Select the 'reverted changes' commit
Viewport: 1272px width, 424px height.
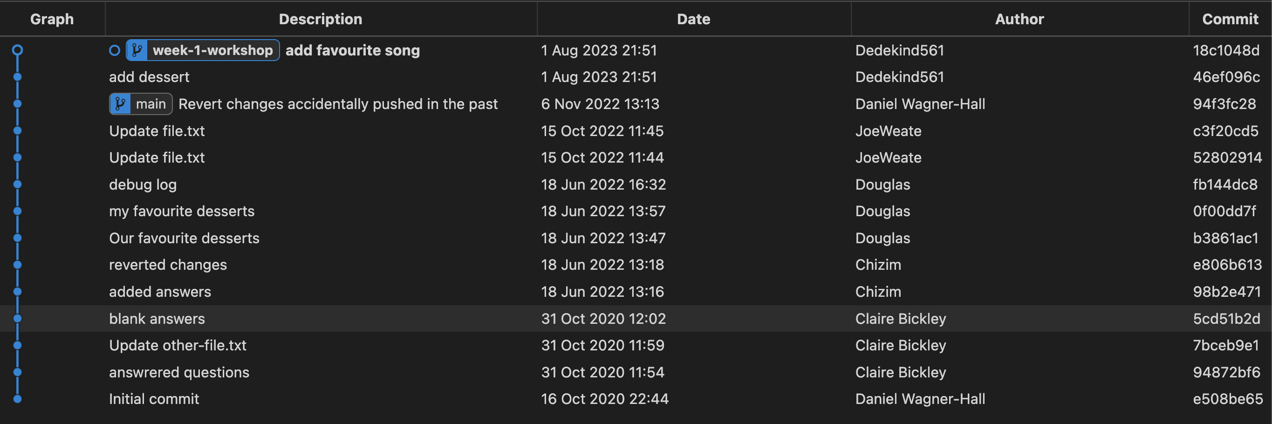[x=168, y=265]
